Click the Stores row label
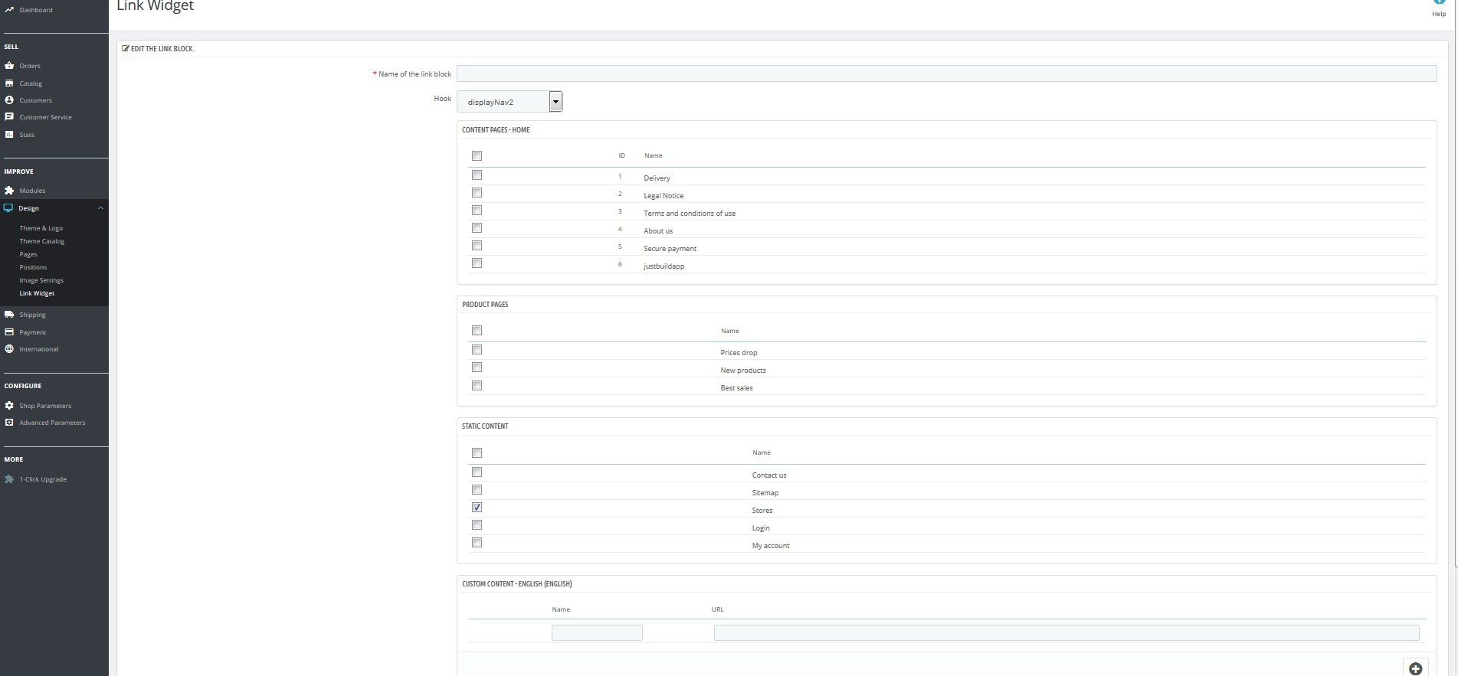 [x=762, y=511]
